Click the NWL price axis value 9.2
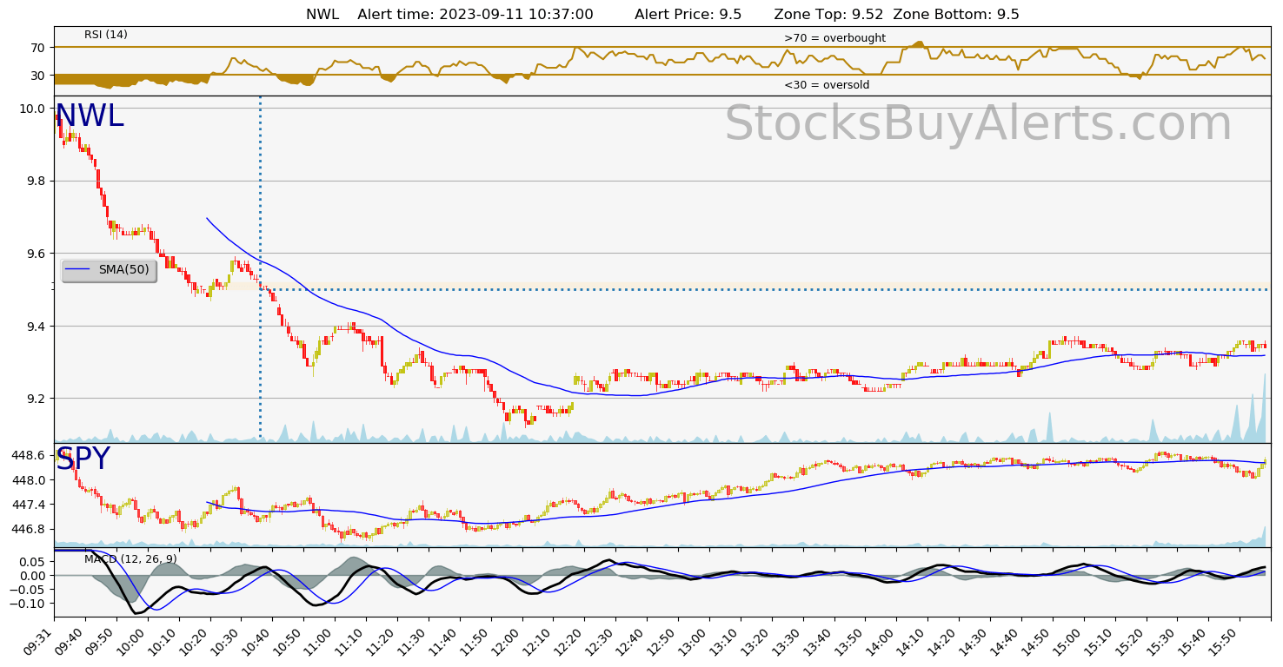The height and width of the screenshot is (667, 1283). pyautogui.click(x=37, y=399)
